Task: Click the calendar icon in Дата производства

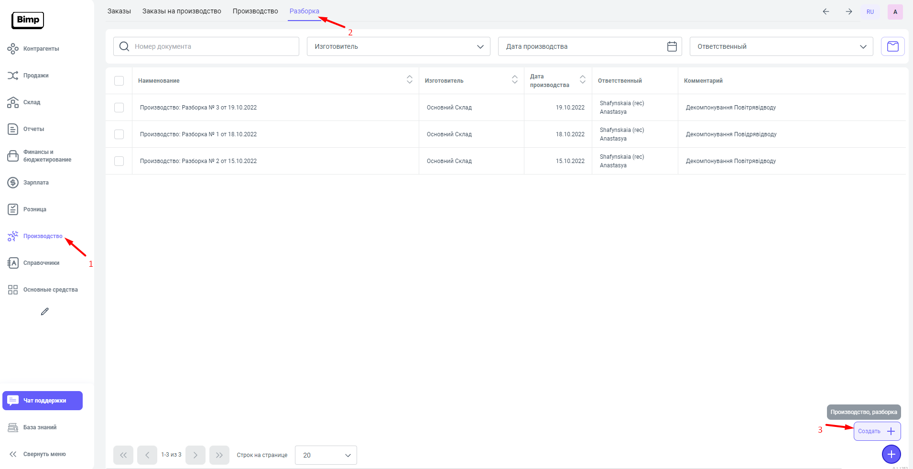Action: 672,46
